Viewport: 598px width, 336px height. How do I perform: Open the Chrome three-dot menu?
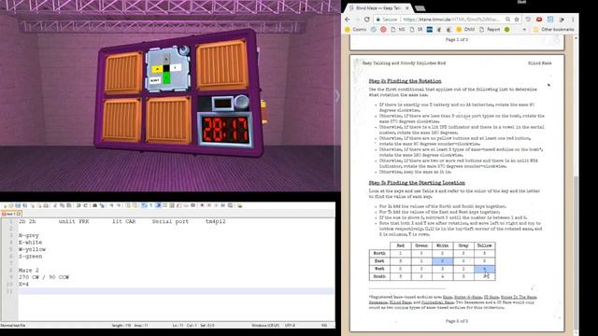(x=573, y=19)
